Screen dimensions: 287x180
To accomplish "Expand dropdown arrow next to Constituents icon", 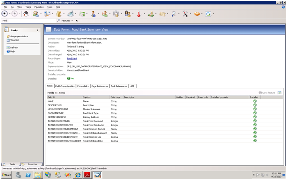I will click(41, 14).
